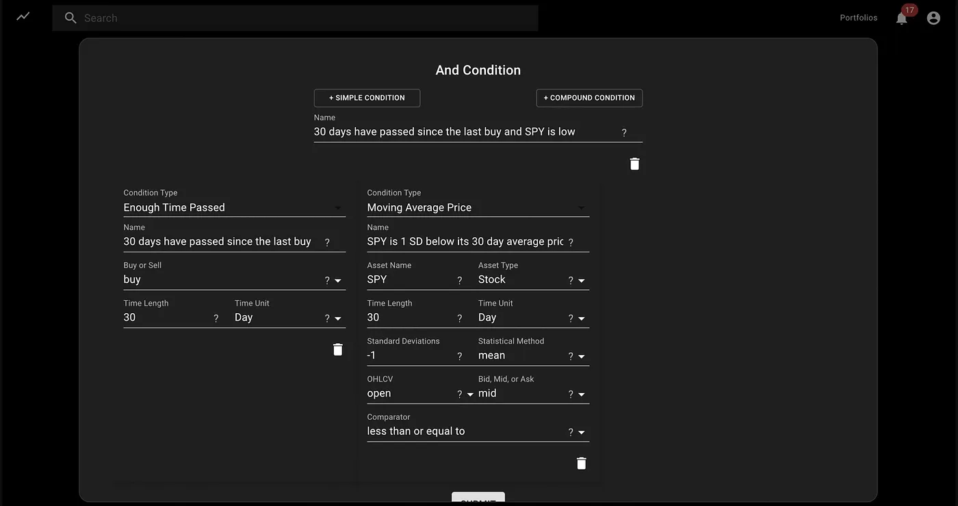Screen dimensions: 958x506
Task: Delete the And Condition via top trash icon
Action: coord(634,164)
